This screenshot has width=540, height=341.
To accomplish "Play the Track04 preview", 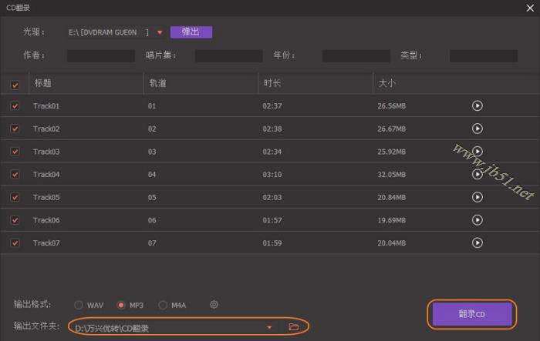I will 477,174.
